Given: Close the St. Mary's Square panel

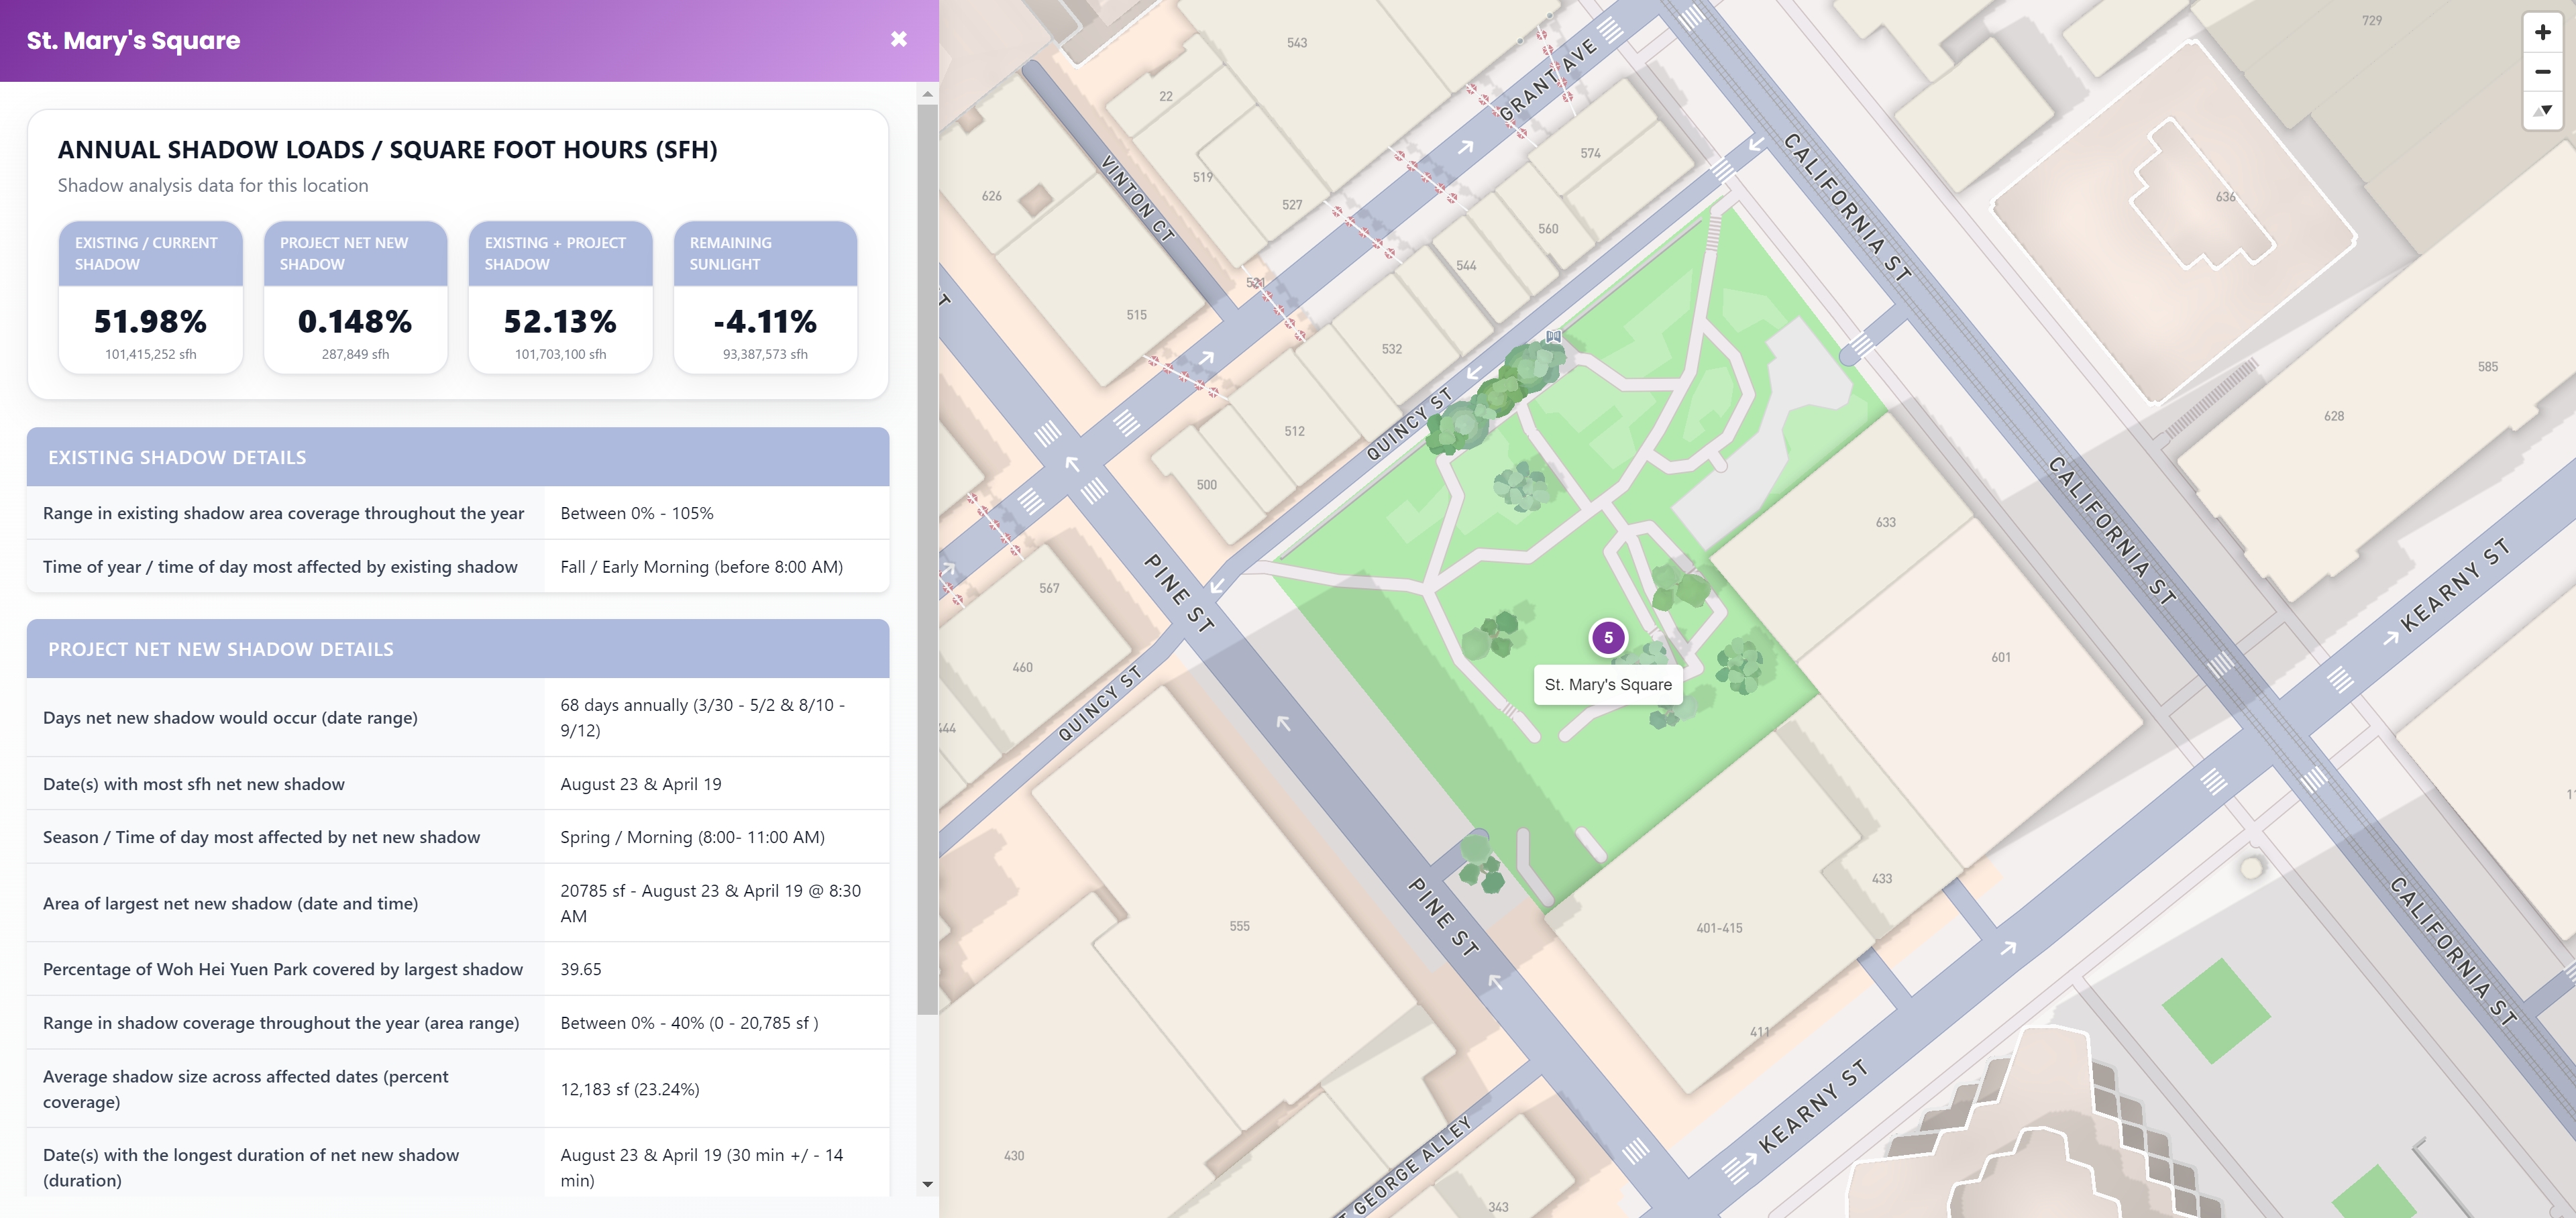Looking at the screenshot, I should pos(898,39).
